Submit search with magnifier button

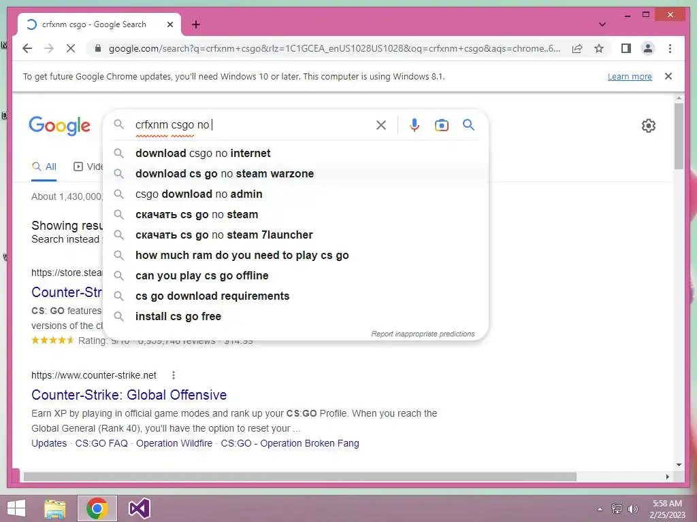(x=468, y=125)
